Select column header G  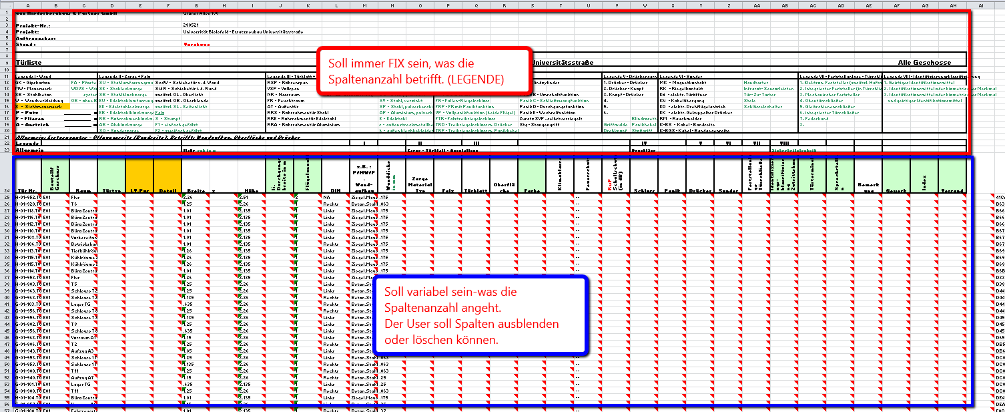(196, 5)
